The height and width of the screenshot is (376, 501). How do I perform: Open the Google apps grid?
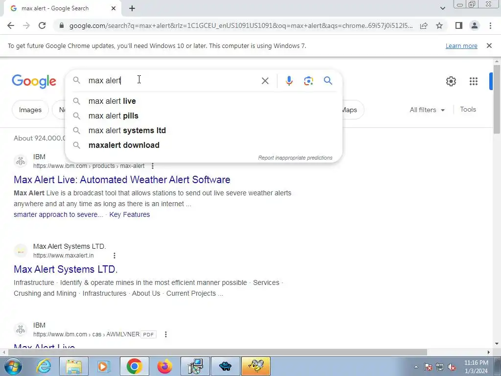click(474, 81)
